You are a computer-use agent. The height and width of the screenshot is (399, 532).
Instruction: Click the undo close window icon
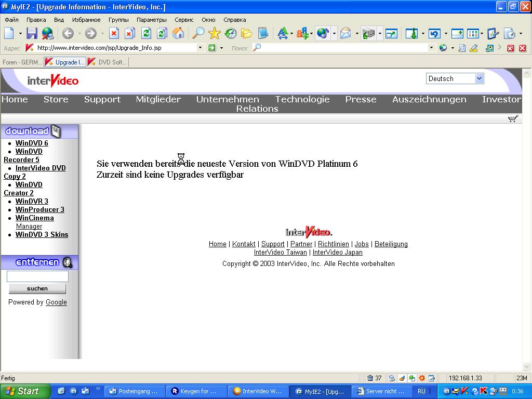coord(434,33)
